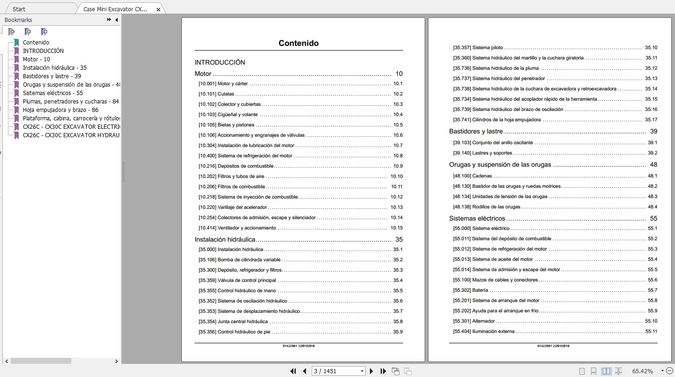Viewport: 675px width, 377px height.
Task: Open the Plataforma, cabina, carrocería bookmark
Action: pos(72,118)
